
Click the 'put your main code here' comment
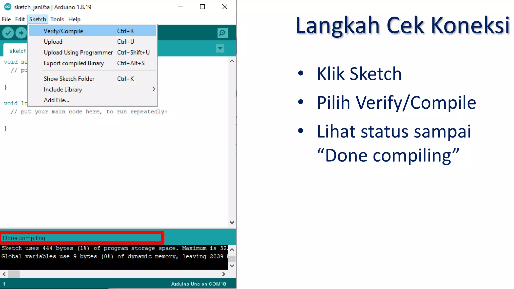[x=89, y=112]
